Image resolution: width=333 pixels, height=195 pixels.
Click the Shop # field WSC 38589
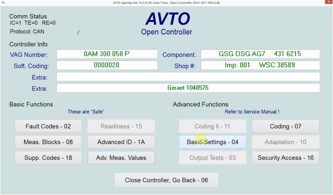(260, 65)
